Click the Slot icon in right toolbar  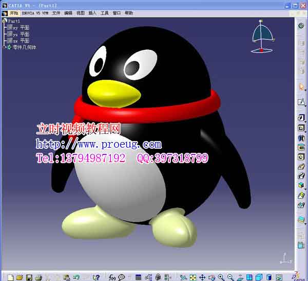[x=301, y=175]
